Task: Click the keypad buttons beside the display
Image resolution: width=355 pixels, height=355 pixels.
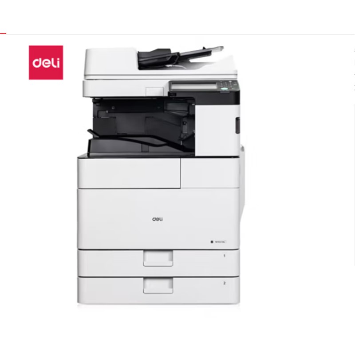Action: pos(228,85)
